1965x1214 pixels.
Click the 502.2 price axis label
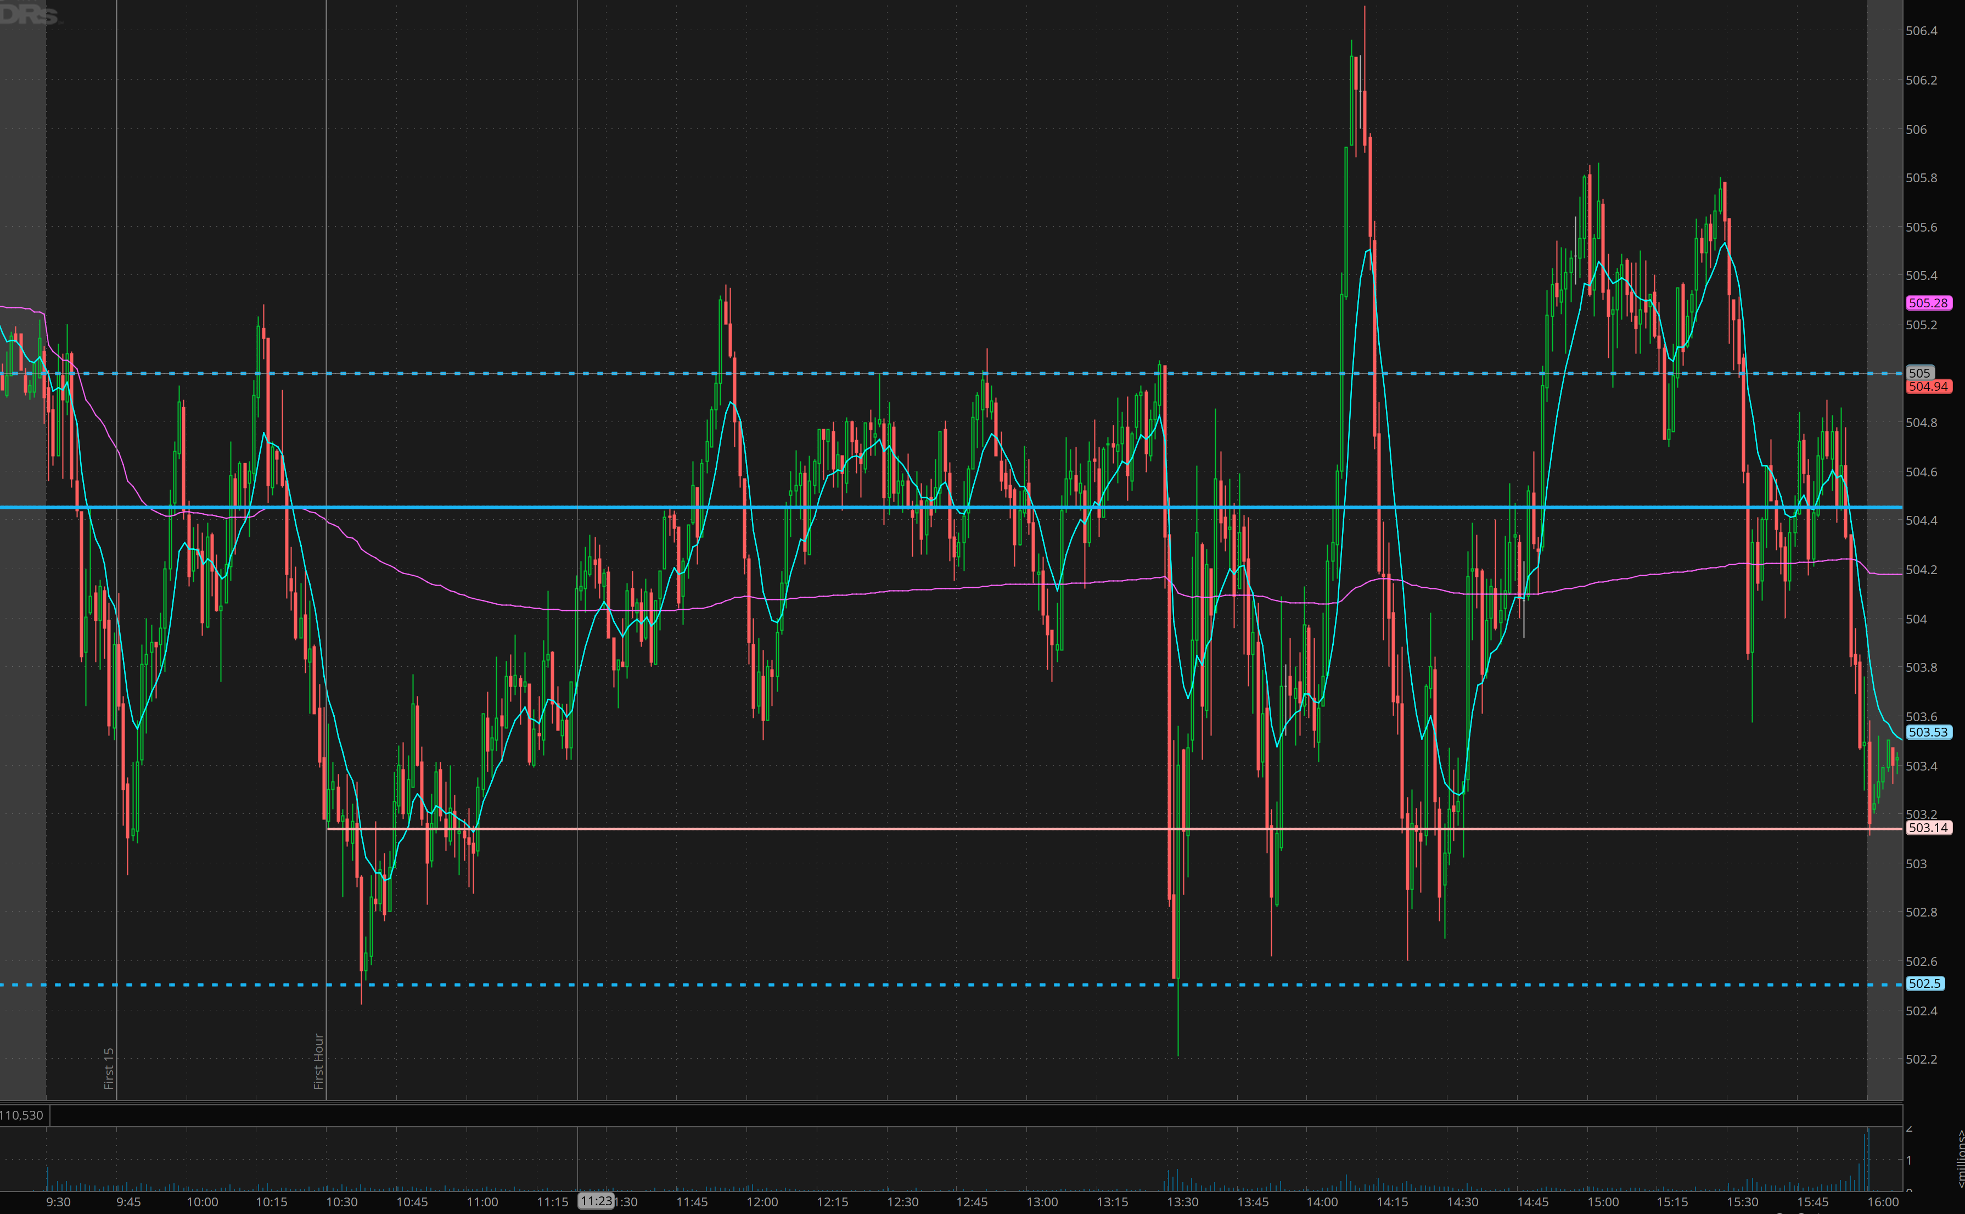click(x=1921, y=1059)
